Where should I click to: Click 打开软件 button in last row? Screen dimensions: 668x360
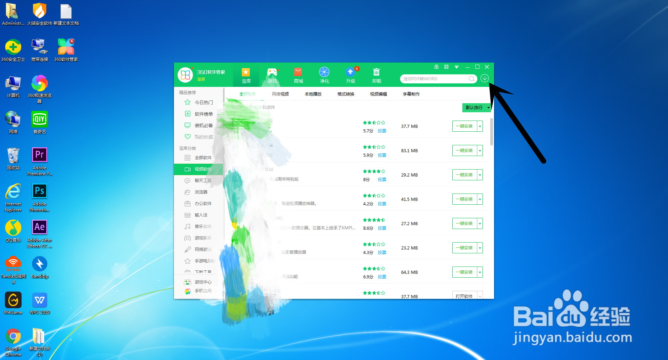tap(465, 296)
